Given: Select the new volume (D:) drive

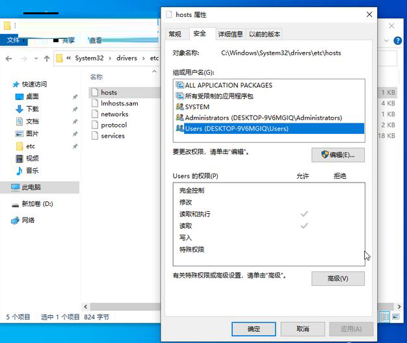Looking at the screenshot, I should [36, 204].
